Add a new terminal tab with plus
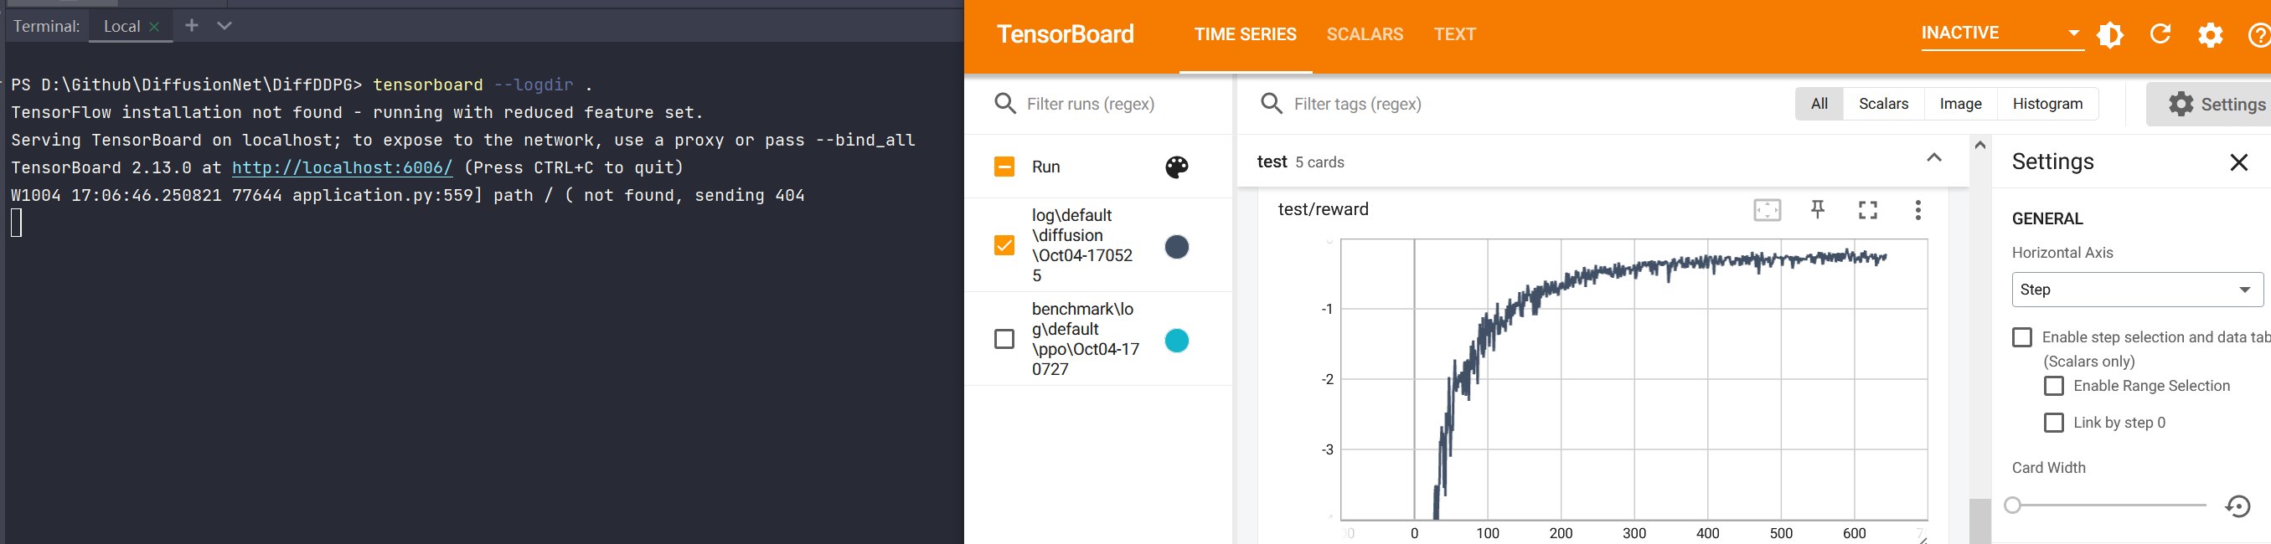The width and height of the screenshot is (2271, 544). [191, 26]
